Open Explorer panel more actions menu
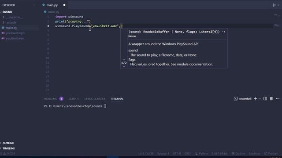 pyautogui.click(x=33, y=5)
